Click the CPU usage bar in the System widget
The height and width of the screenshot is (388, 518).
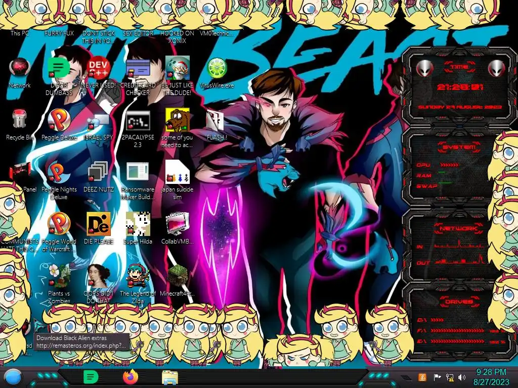pyautogui.click(x=449, y=165)
